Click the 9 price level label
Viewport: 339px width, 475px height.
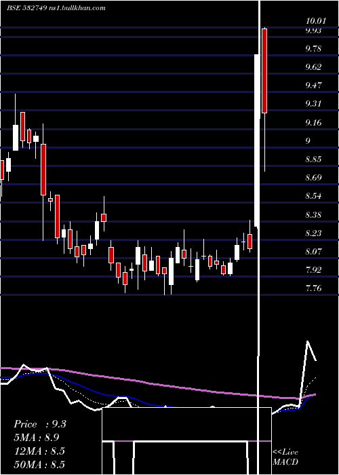point(308,140)
